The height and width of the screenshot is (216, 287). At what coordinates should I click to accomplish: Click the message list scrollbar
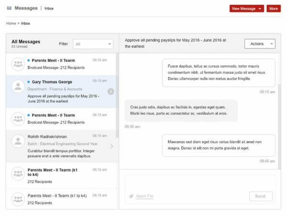pyautogui.click(x=117, y=95)
